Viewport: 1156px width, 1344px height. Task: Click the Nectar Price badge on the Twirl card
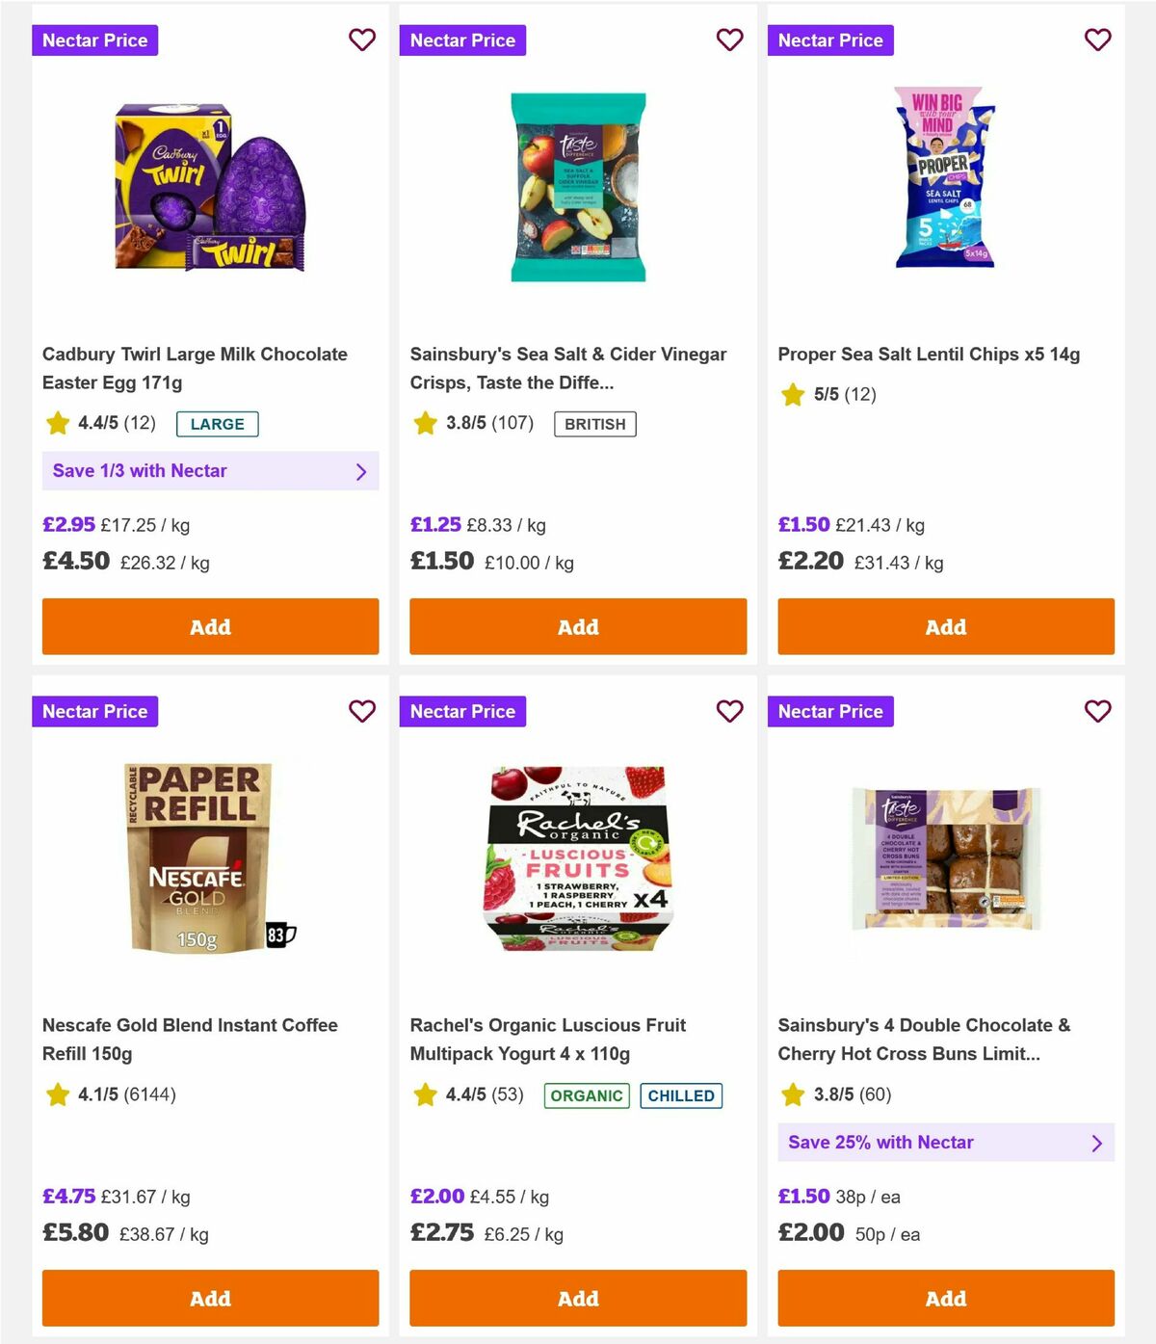pos(94,40)
